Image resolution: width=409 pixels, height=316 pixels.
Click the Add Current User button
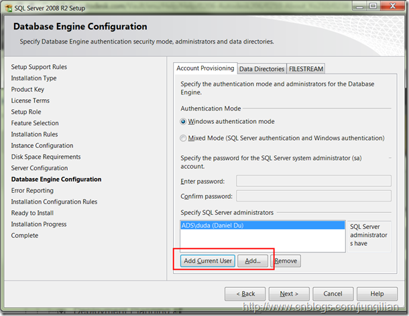[x=208, y=261]
